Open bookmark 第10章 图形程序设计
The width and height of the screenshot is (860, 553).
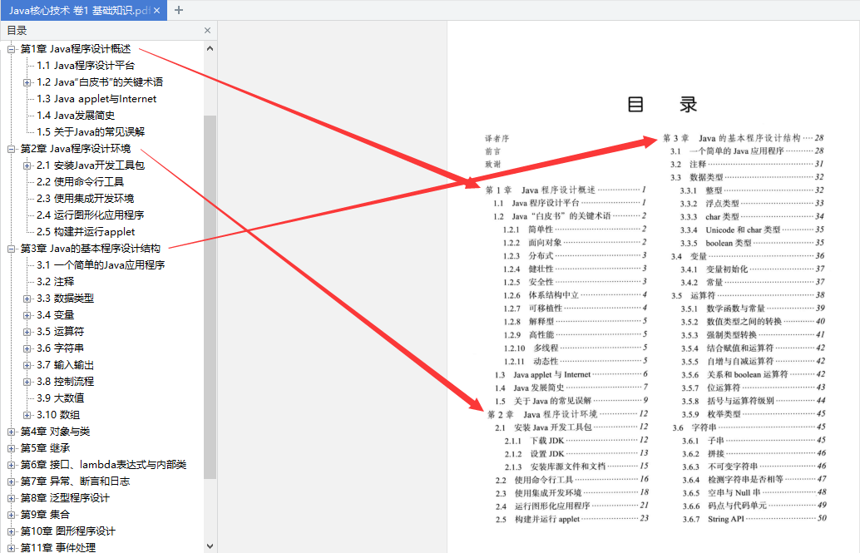[x=68, y=531]
